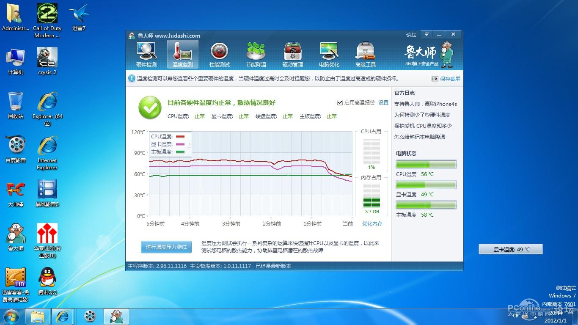Viewport: 578px width, 325px height.
Task: Click the floating 显卡温度: 49℃ widget
Action: [511, 249]
